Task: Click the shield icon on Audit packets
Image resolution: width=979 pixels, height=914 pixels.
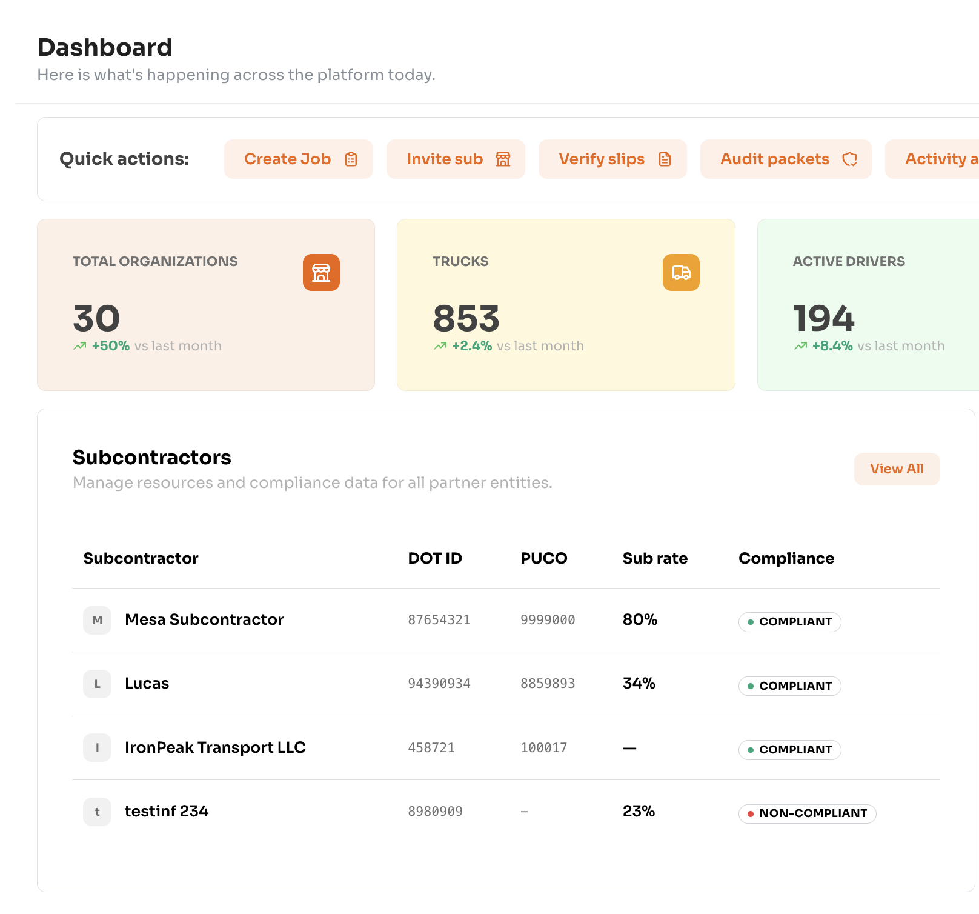Action: pyautogui.click(x=850, y=159)
